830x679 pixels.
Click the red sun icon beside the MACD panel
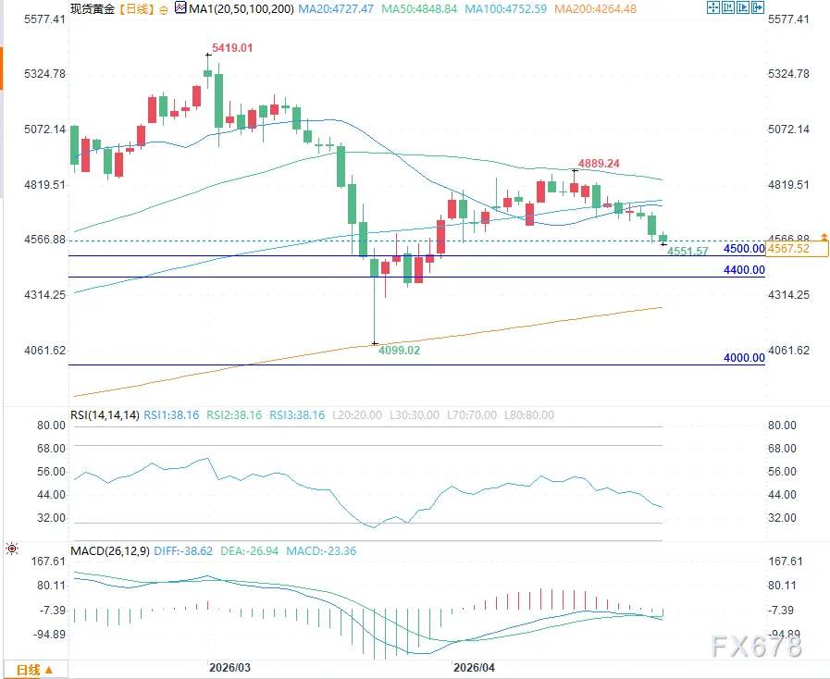(x=12, y=549)
